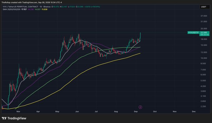Click the Dec label on time axis
The height and width of the screenshot is (123, 212).
click(194, 111)
